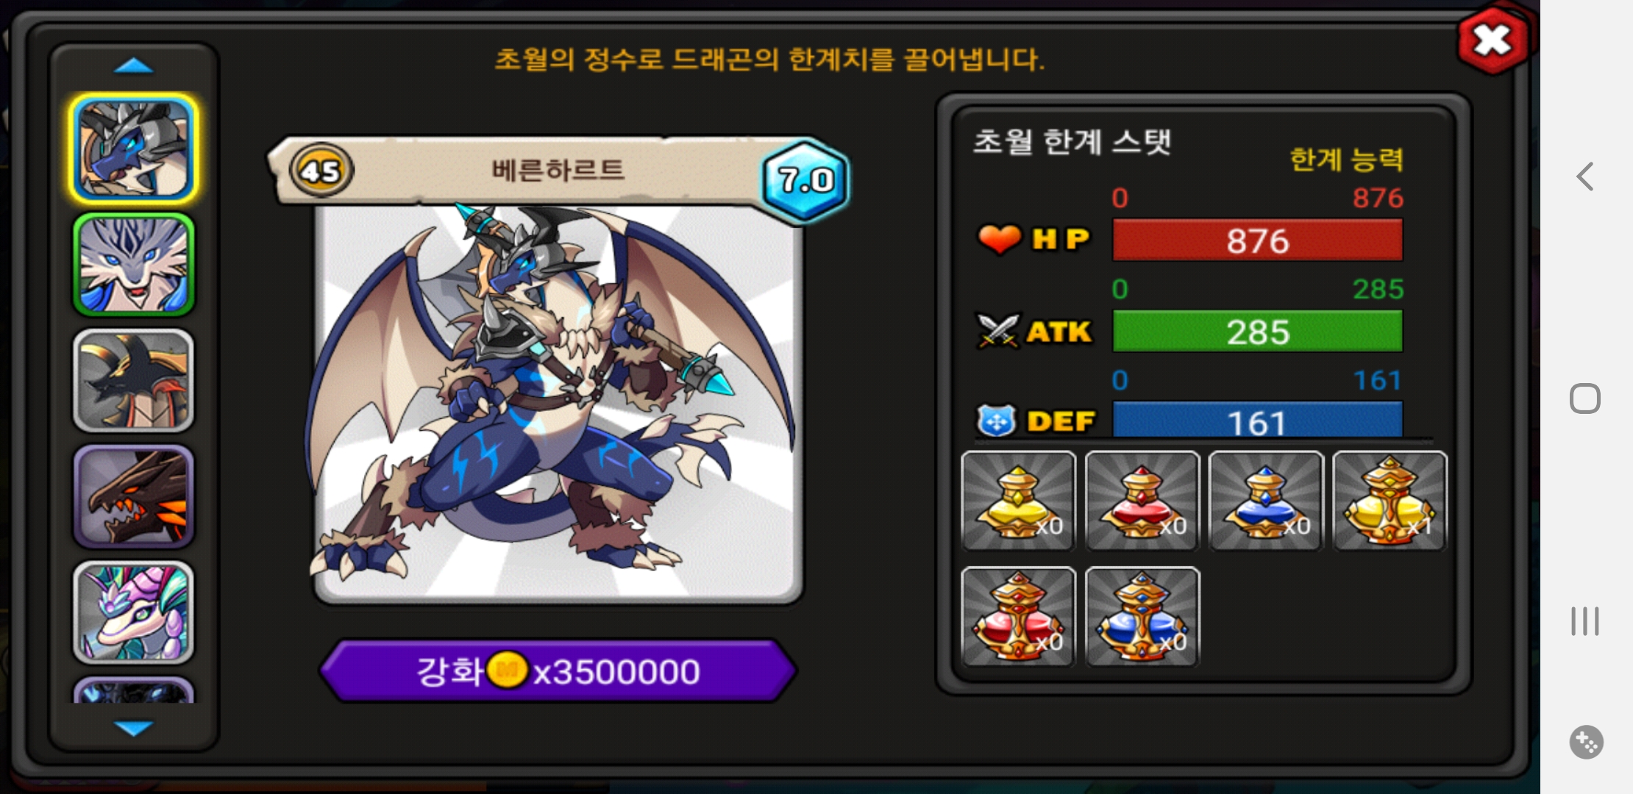
Task: Choose the white-maned green-framed dragon portrait
Action: 134,265
